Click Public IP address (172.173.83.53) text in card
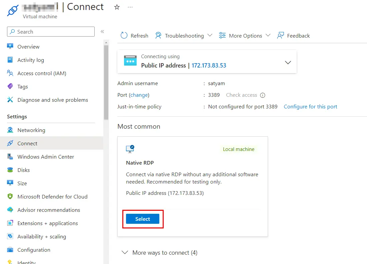Image resolution: width=367 pixels, height=264 pixels. pos(165,193)
